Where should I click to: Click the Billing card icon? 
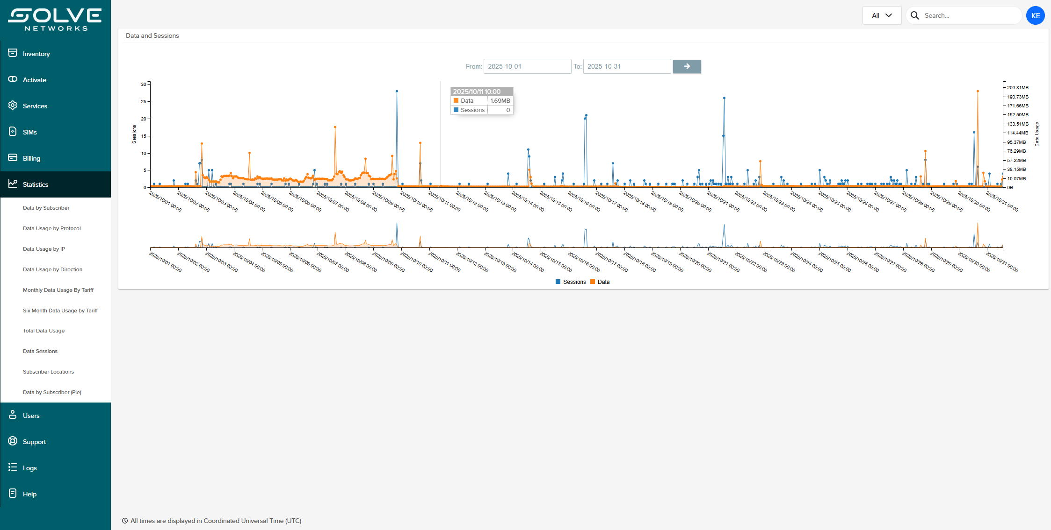coord(13,158)
